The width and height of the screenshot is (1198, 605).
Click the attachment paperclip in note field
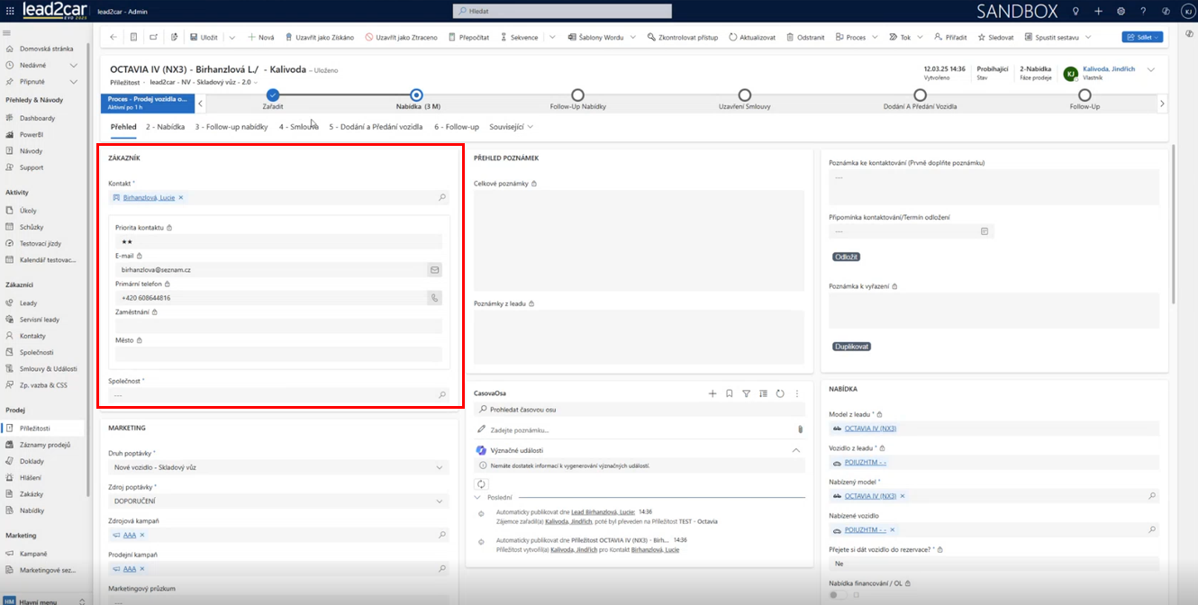(x=799, y=430)
